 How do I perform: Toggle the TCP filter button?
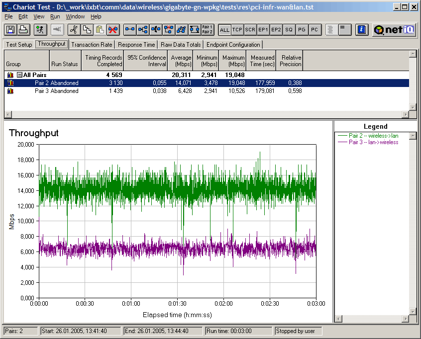pyautogui.click(x=237, y=30)
